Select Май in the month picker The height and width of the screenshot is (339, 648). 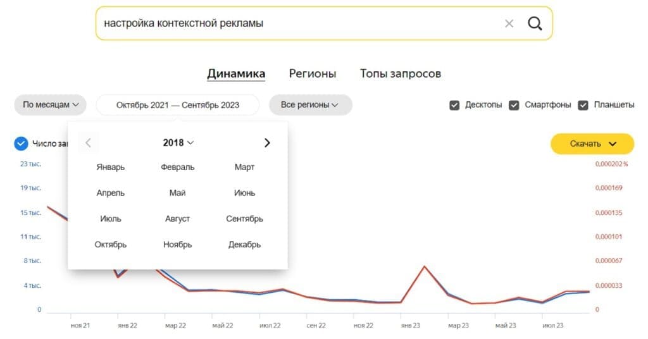click(178, 193)
